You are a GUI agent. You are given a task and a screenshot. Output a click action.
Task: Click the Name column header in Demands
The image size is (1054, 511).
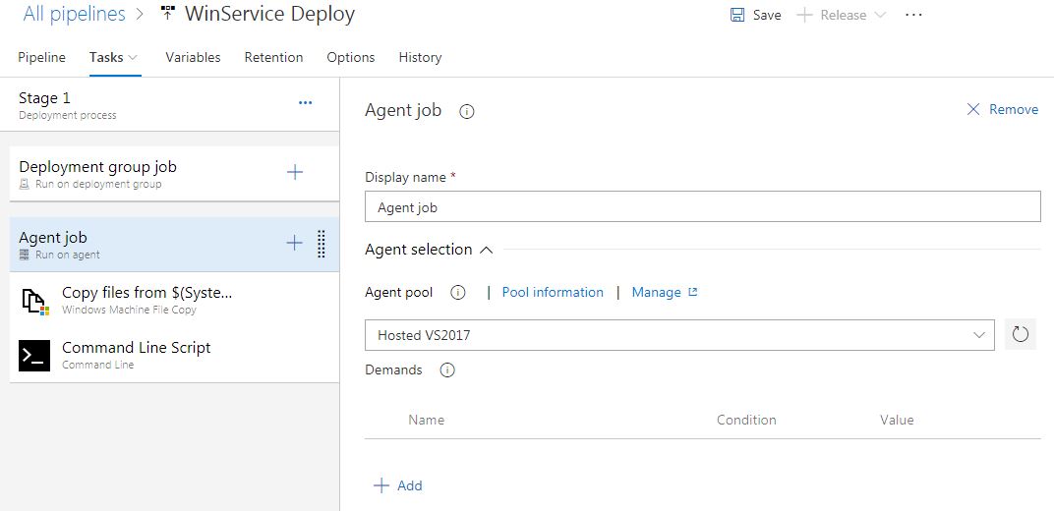coord(426,420)
